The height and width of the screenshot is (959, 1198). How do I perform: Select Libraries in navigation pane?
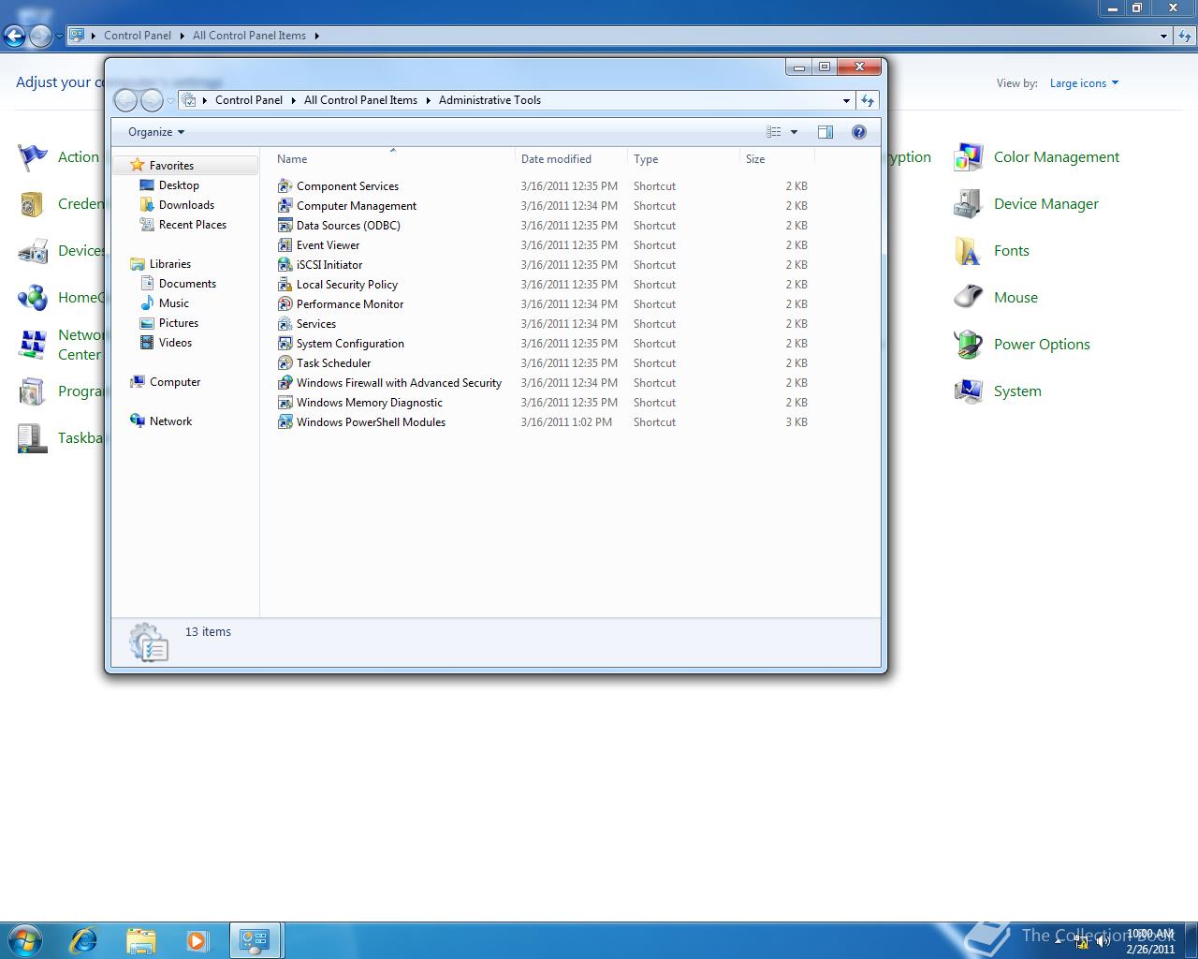(x=169, y=264)
